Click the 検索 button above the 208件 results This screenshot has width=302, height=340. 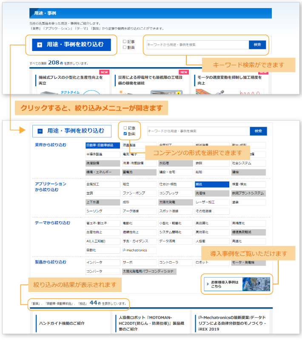(x=257, y=45)
